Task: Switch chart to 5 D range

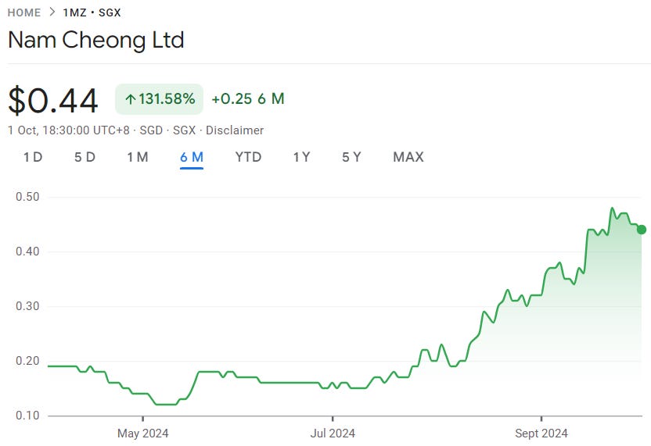Action: coord(85,157)
